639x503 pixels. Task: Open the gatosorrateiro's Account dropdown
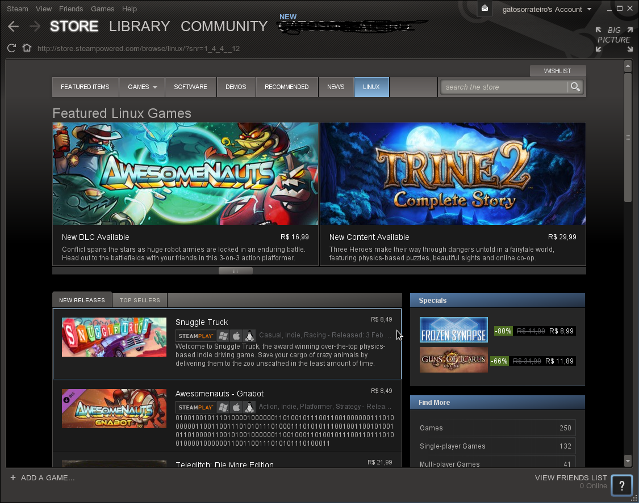pos(547,10)
